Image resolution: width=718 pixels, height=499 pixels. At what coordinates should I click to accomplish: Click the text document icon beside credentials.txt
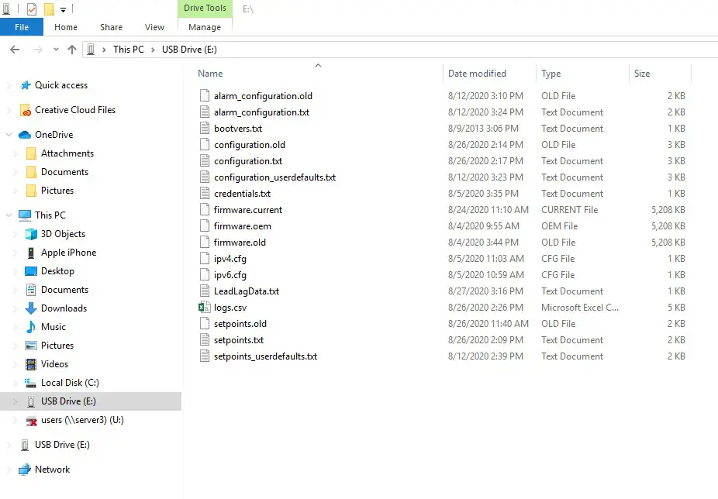coord(203,193)
